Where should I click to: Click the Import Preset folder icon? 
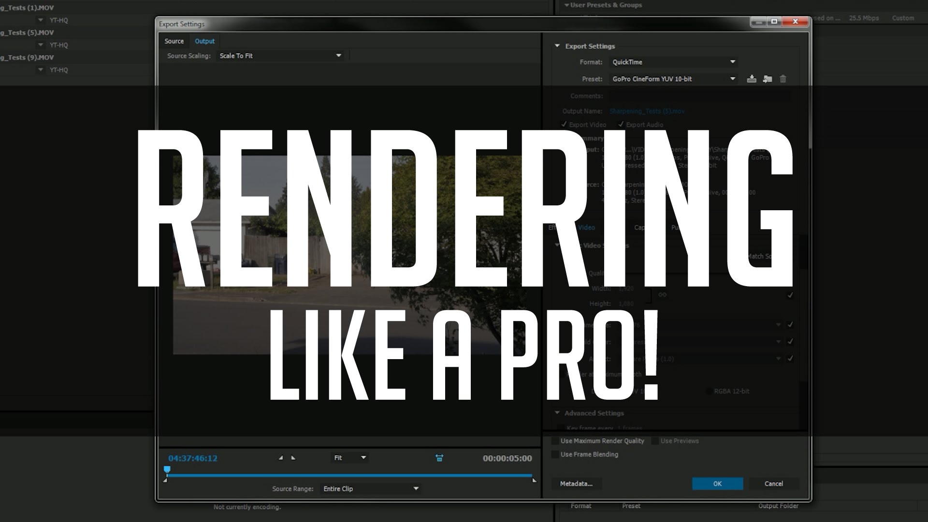767,79
